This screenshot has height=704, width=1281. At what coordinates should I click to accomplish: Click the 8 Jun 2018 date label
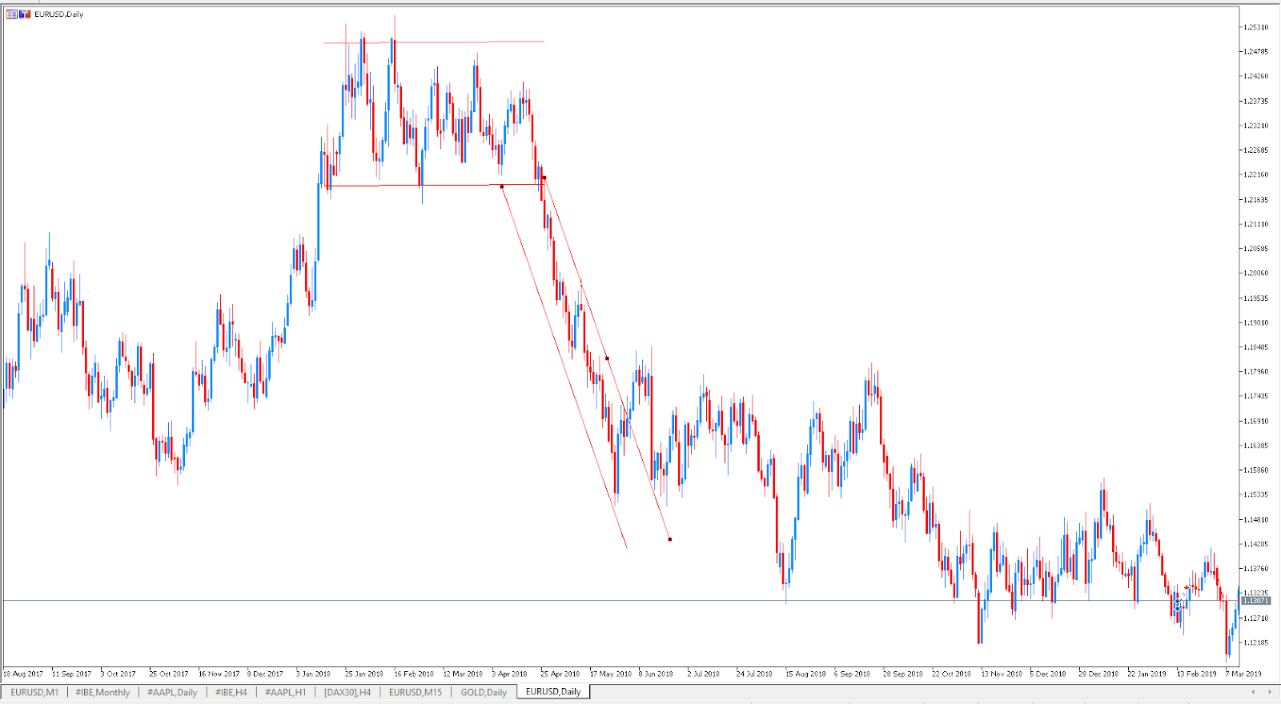coord(656,674)
